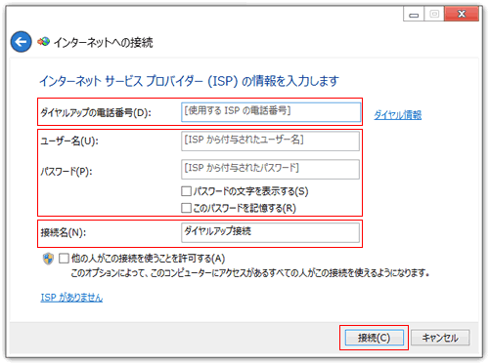The image size is (489, 364).
Task: Click into the ユーザー名 text box
Action: point(270,141)
